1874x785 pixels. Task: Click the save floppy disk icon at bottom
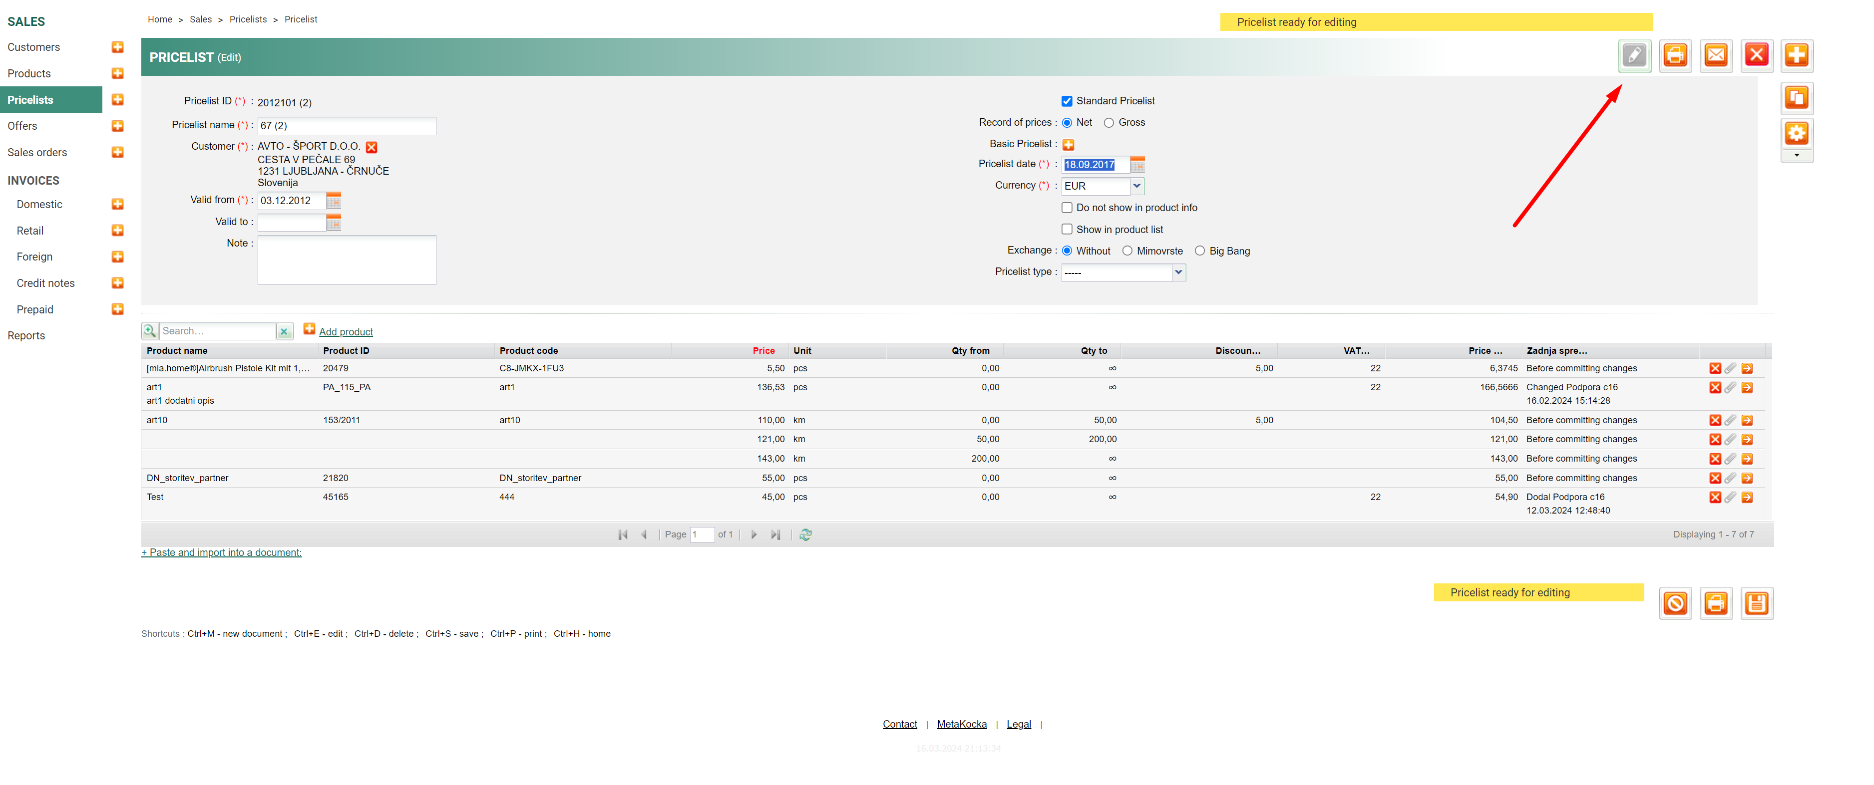click(1756, 603)
